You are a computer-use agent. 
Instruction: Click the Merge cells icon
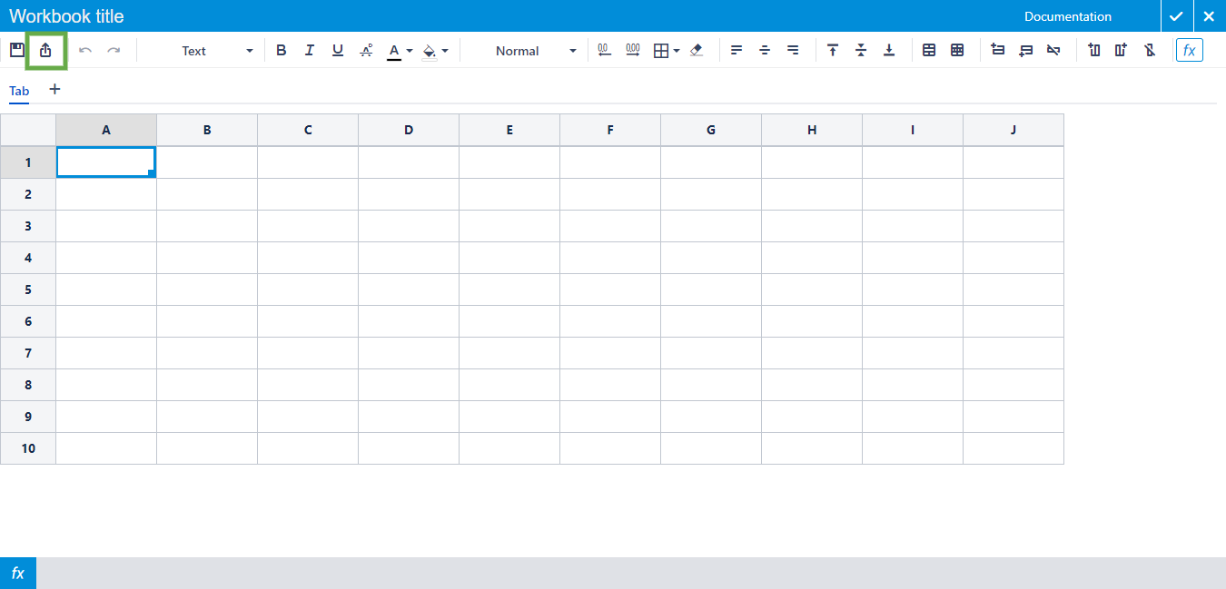pos(929,50)
